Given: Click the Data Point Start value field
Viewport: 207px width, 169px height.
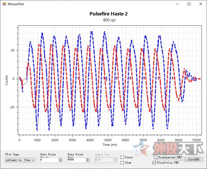Looking at the screenshot, I should (x=49, y=160).
